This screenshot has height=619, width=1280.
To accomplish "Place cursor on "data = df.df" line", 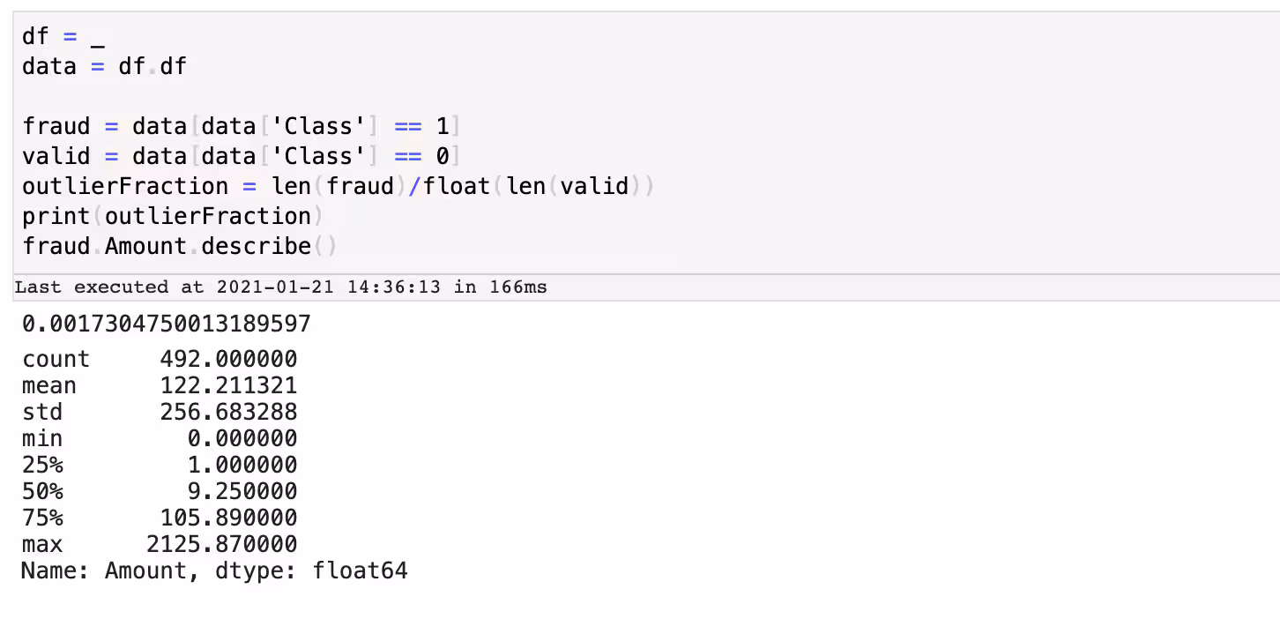I will [x=104, y=66].
